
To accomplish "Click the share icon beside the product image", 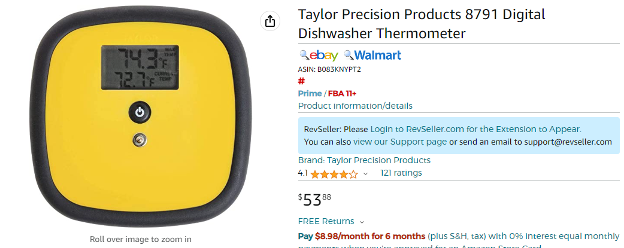I will (x=270, y=21).
